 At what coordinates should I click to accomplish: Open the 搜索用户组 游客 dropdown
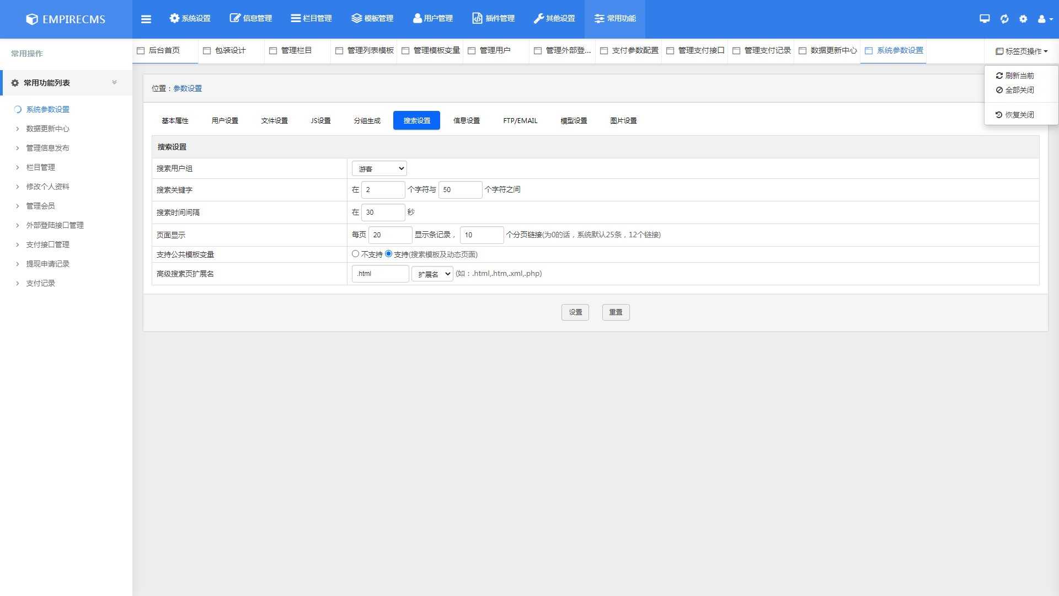pyautogui.click(x=379, y=169)
